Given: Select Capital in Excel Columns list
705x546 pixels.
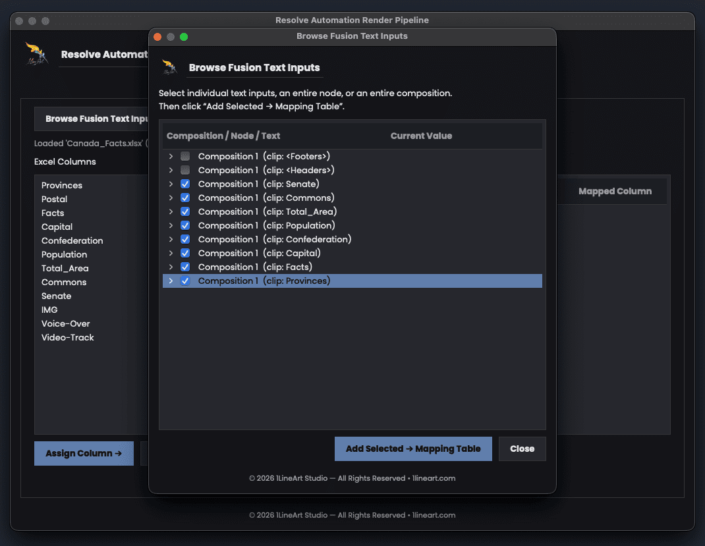Looking at the screenshot, I should click(57, 227).
